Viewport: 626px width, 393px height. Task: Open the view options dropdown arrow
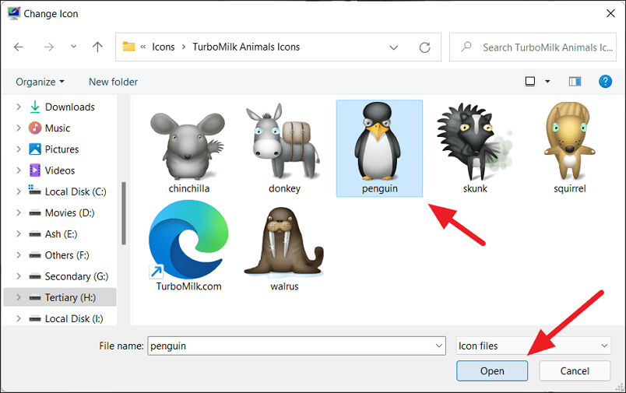(548, 82)
